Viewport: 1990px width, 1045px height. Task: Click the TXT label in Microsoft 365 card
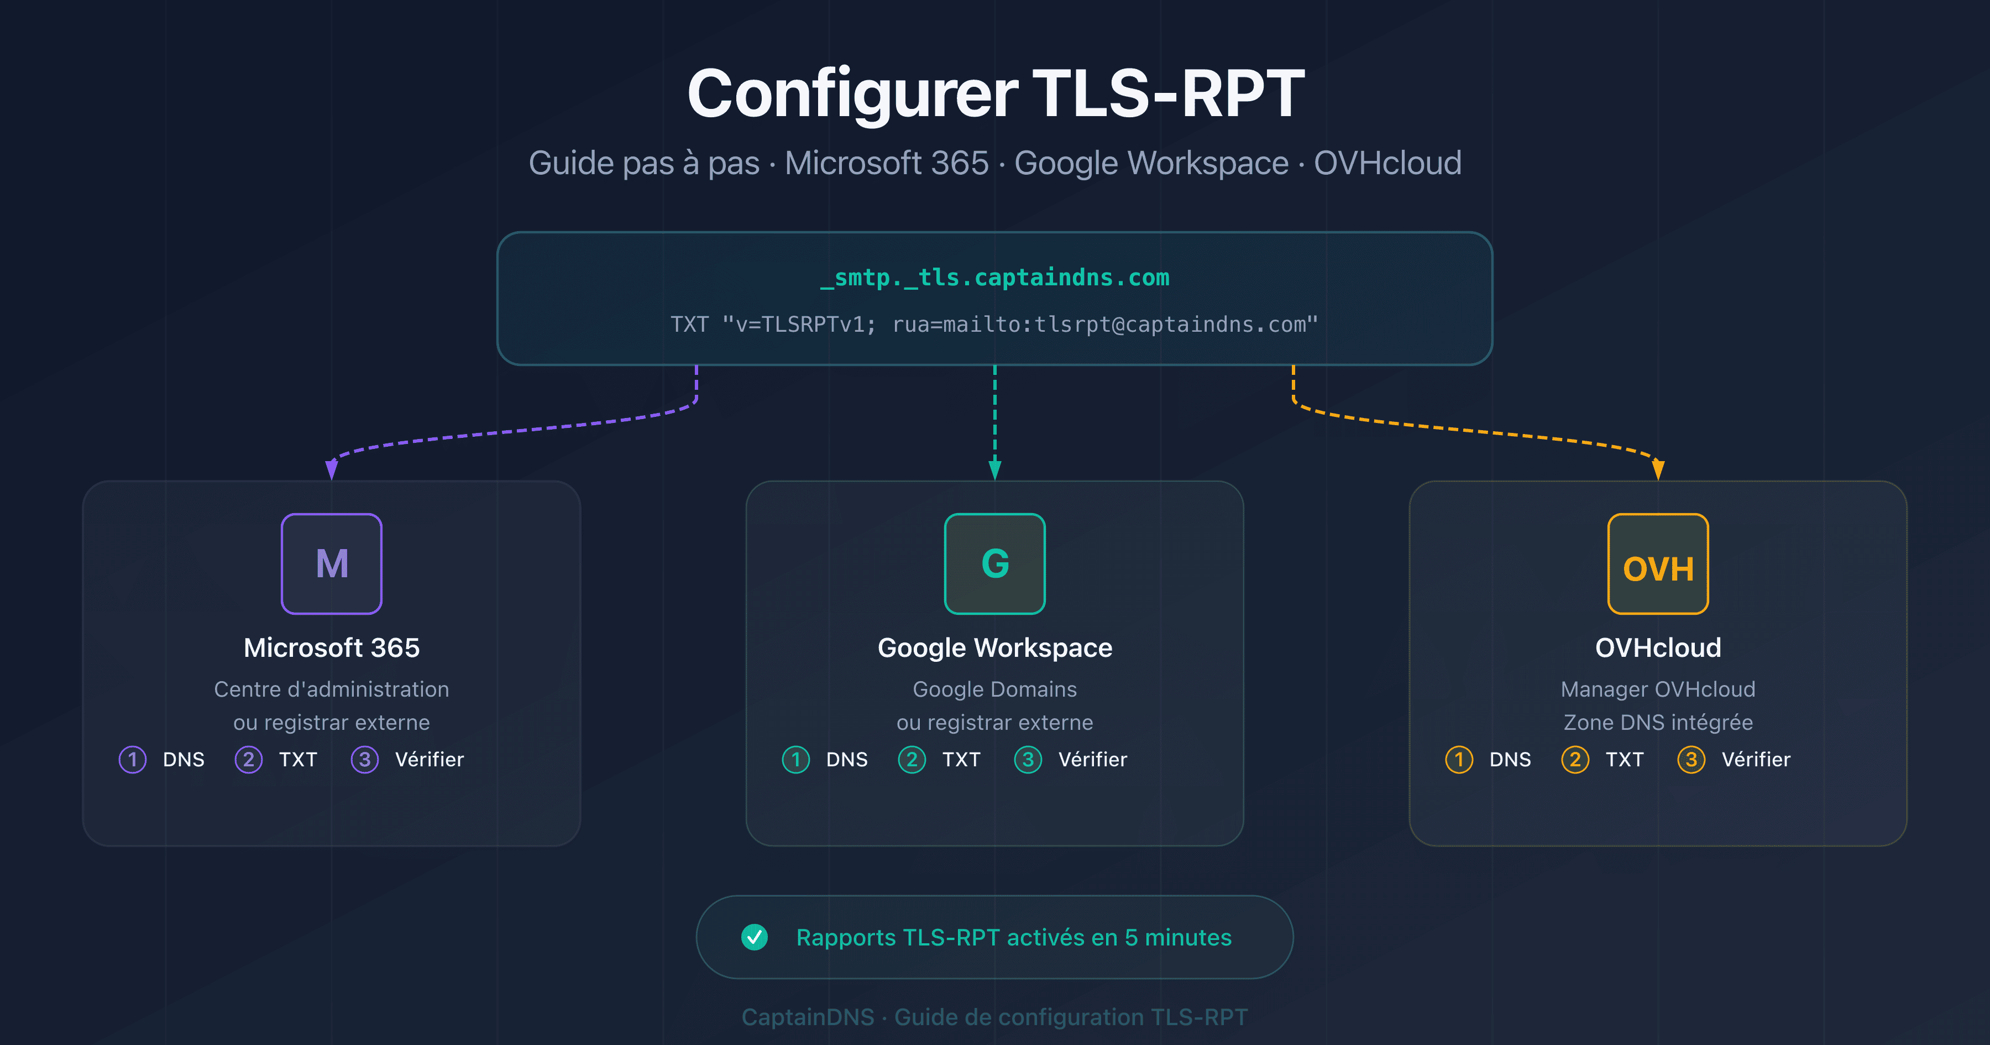coord(298,759)
